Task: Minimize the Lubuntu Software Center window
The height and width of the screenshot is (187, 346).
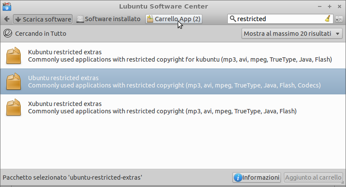Action: [x=320, y=6]
